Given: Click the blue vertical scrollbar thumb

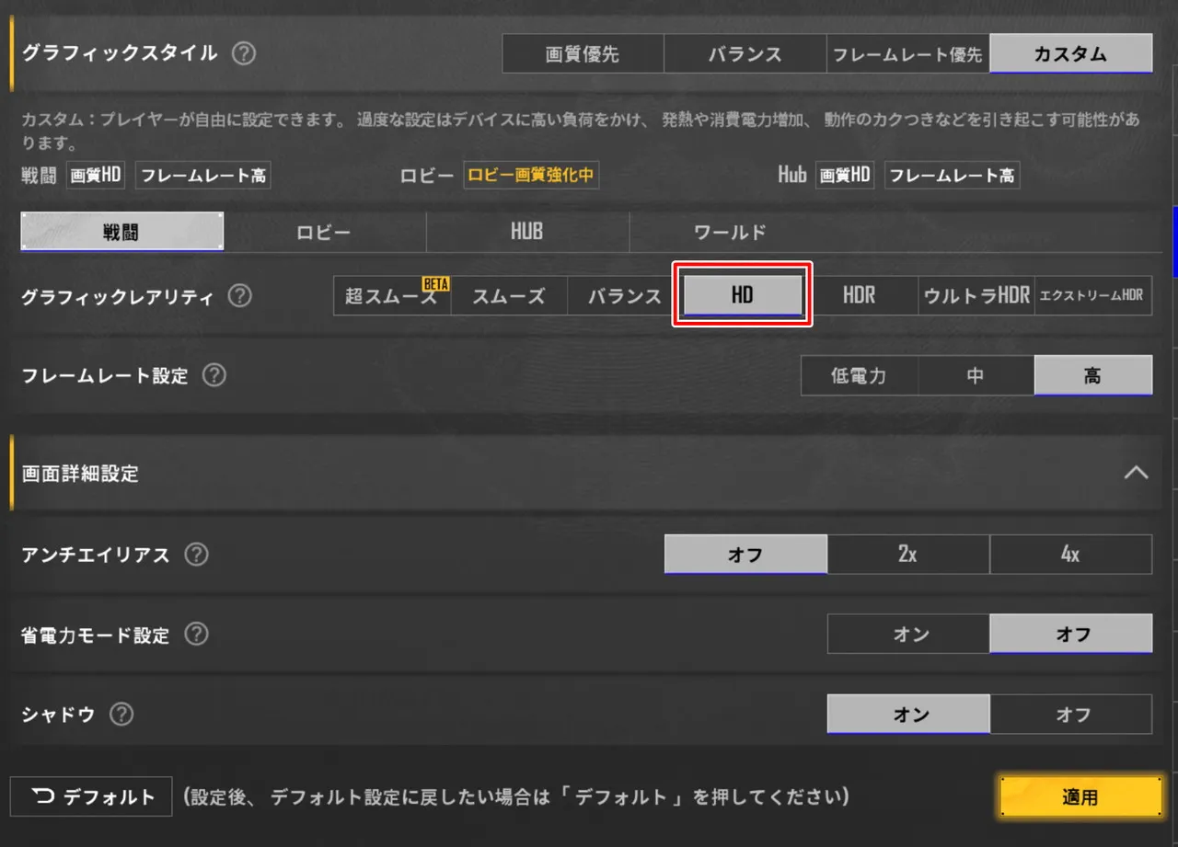Looking at the screenshot, I should pos(1175,241).
